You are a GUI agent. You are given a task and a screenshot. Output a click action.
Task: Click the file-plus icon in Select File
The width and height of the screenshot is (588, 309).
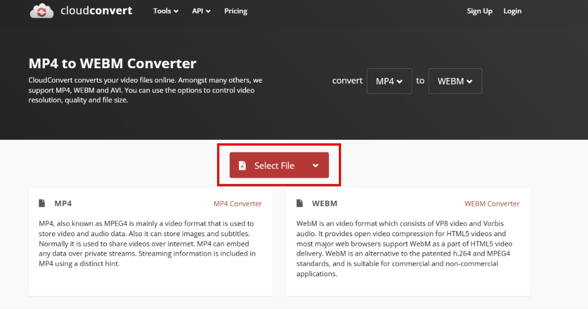(242, 166)
